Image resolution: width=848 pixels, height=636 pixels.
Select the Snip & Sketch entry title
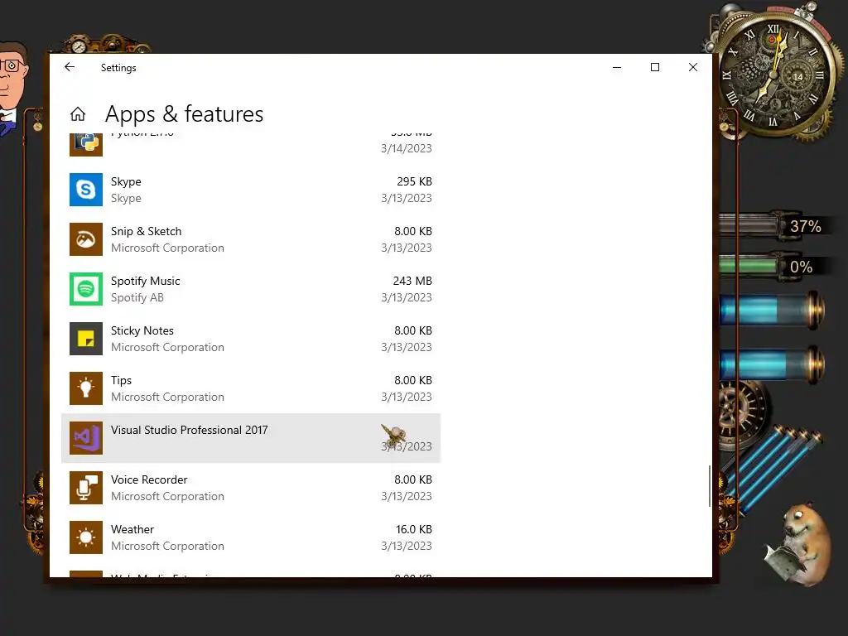pos(146,231)
